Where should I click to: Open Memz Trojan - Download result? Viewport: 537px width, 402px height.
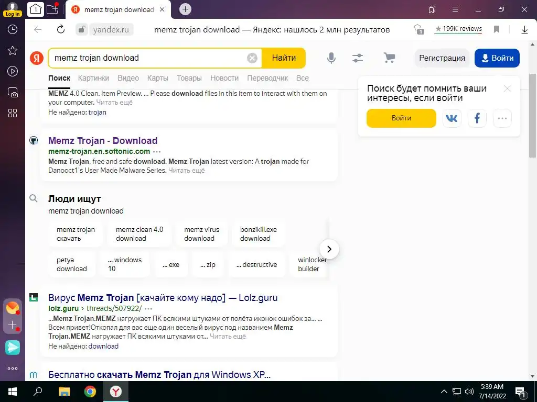pyautogui.click(x=103, y=141)
